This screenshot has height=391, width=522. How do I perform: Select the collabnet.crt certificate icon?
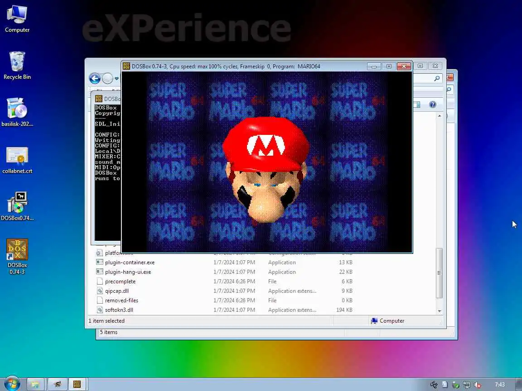(17, 160)
